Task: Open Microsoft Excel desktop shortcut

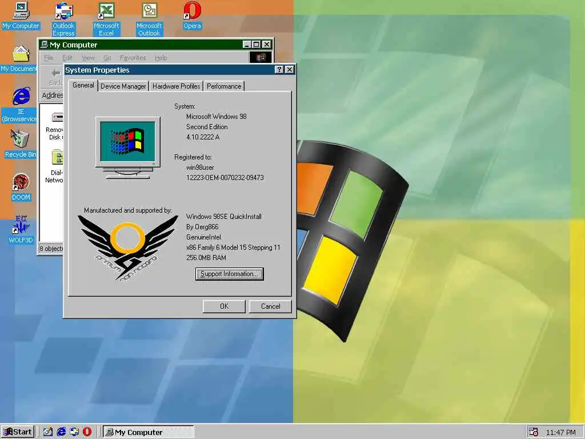Action: [x=106, y=19]
